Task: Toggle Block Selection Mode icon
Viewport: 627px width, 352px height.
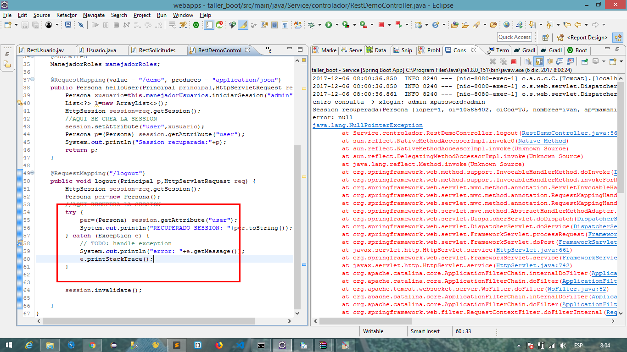Action: tap(274, 25)
